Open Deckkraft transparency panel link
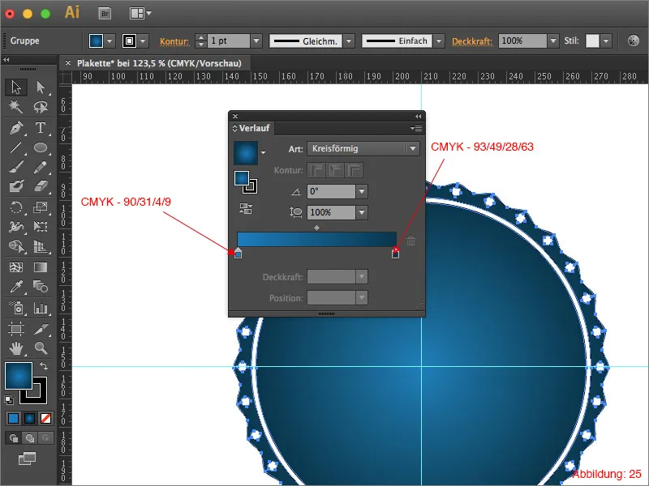Viewport: 649px width, 486px height. click(472, 41)
